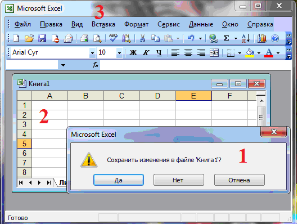This screenshot has width=298, height=224.
Task: Open the Вид menu
Action: click(77, 24)
